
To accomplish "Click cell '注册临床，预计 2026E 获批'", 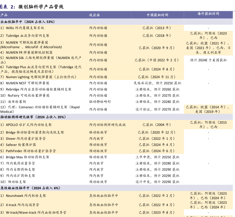I will 158,89.
